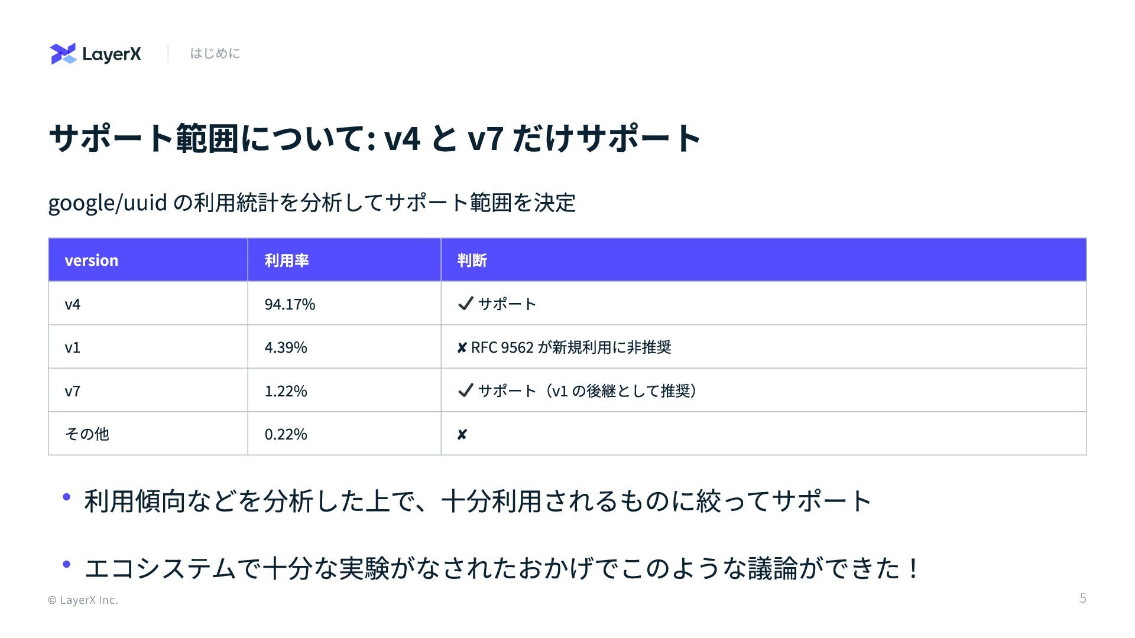Click the cross icon in the その他 row
This screenshot has height=638, width=1135.
pos(462,435)
